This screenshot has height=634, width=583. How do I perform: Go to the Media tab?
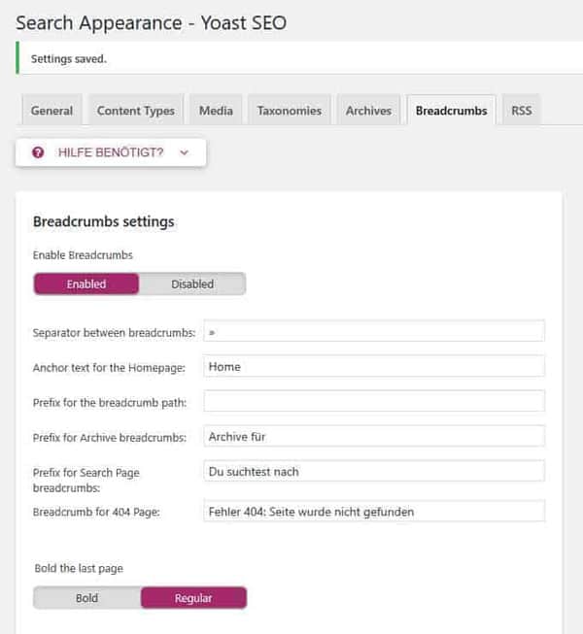(216, 111)
